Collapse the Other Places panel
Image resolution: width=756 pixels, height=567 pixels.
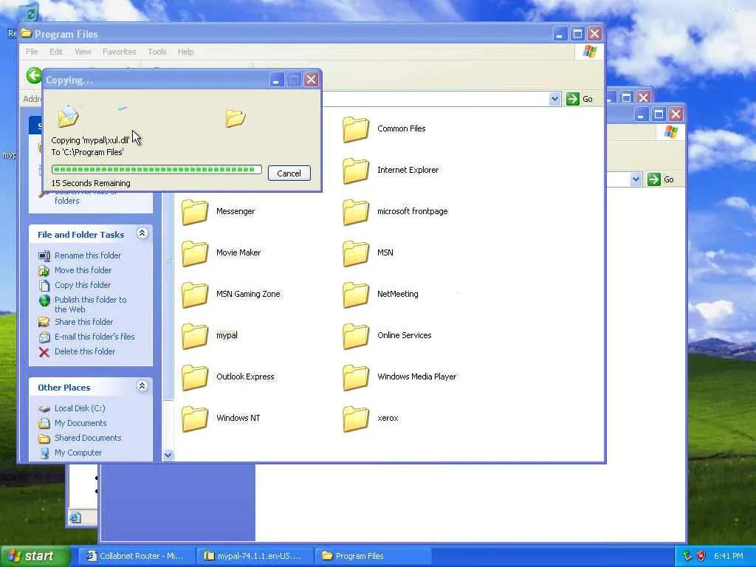click(x=142, y=385)
